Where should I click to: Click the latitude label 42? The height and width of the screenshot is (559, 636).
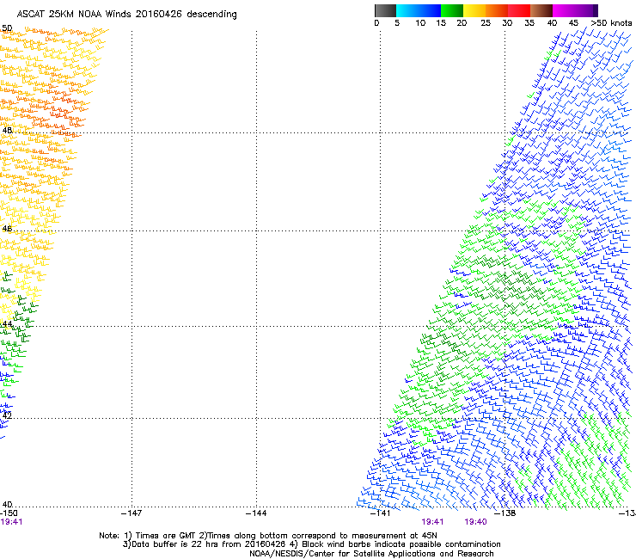(7, 415)
